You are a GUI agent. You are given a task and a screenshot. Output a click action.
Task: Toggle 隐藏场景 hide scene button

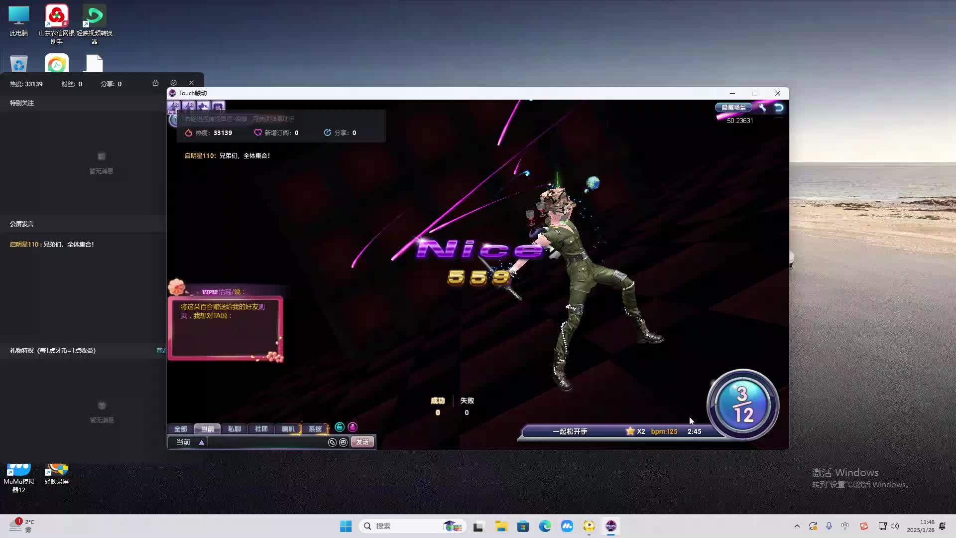point(733,107)
